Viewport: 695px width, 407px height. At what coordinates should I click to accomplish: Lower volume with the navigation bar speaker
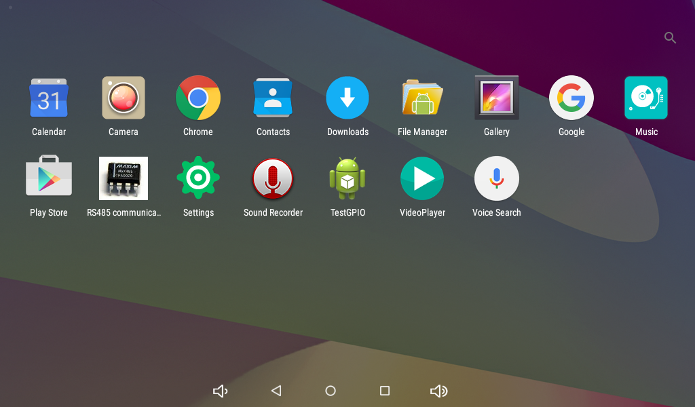pos(221,391)
